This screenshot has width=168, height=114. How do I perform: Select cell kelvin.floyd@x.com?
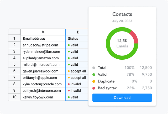click(43, 97)
